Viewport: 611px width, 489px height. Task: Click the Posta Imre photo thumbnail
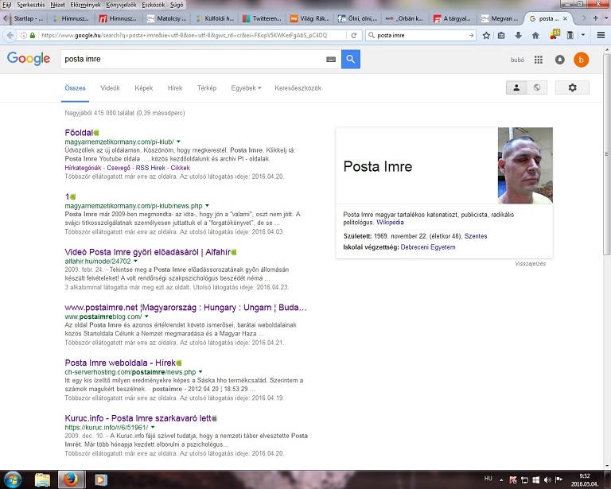(x=524, y=166)
